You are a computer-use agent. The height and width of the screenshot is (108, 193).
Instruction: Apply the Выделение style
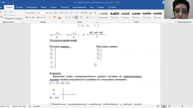(104, 15)
